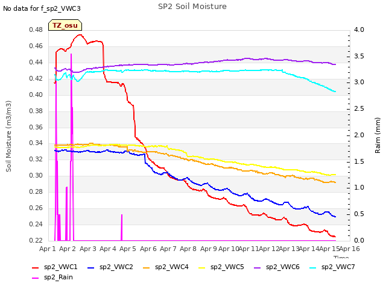The width and height of the screenshot is (386, 289).
Task: Select the sp2_VWC4 legend label
Action: click(x=171, y=267)
